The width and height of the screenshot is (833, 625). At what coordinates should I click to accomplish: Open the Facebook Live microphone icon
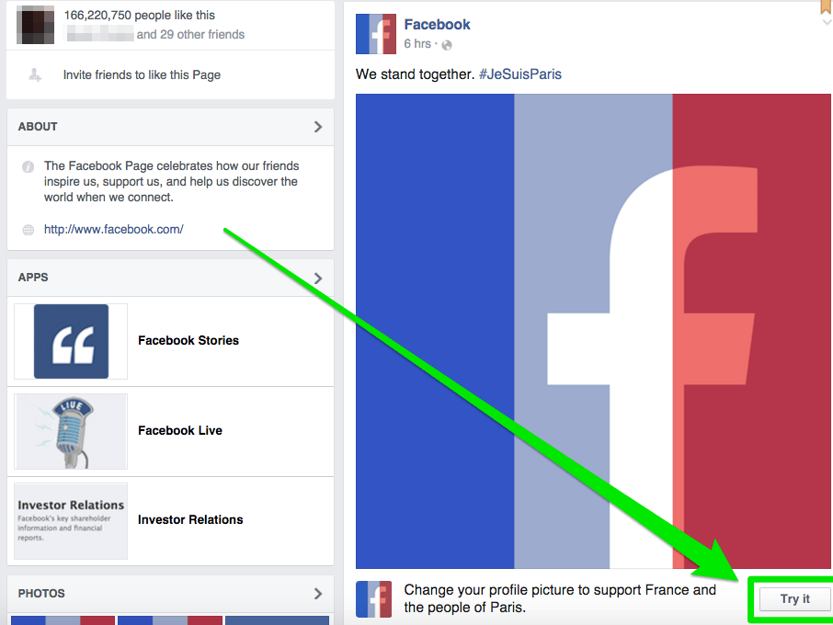(71, 432)
